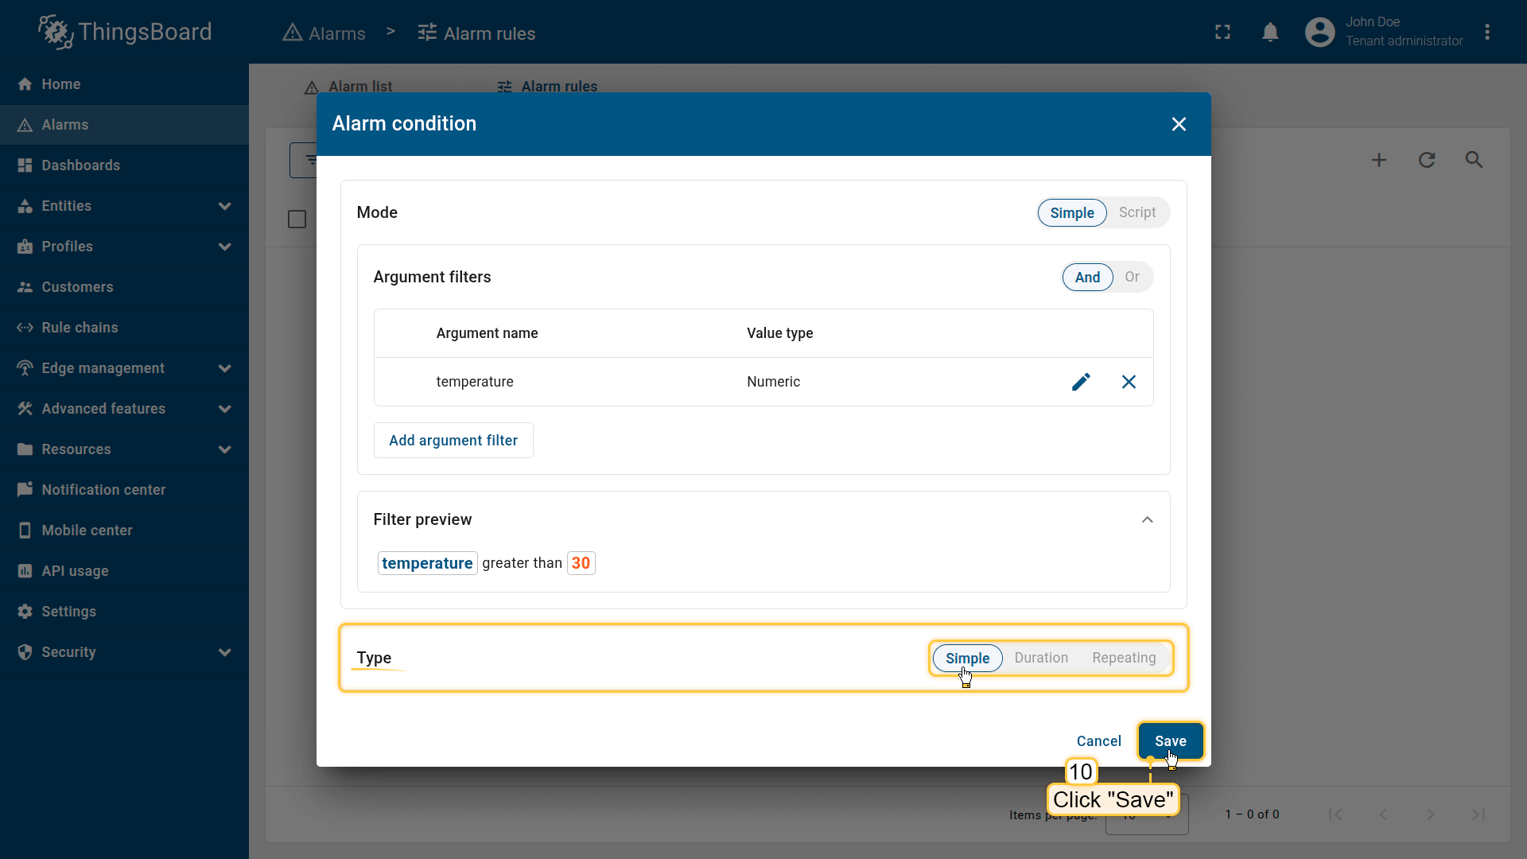Image resolution: width=1527 pixels, height=859 pixels.
Task: Collapse the Filter preview section
Action: pyautogui.click(x=1146, y=519)
